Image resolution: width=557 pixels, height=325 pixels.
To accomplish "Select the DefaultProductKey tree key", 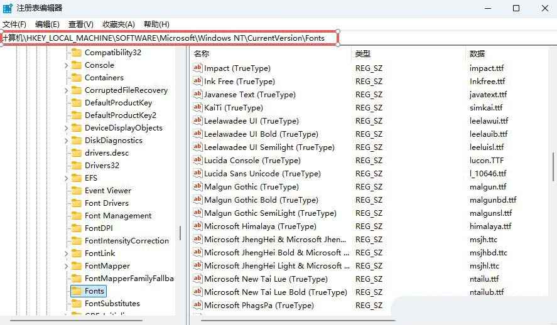I will [x=118, y=102].
